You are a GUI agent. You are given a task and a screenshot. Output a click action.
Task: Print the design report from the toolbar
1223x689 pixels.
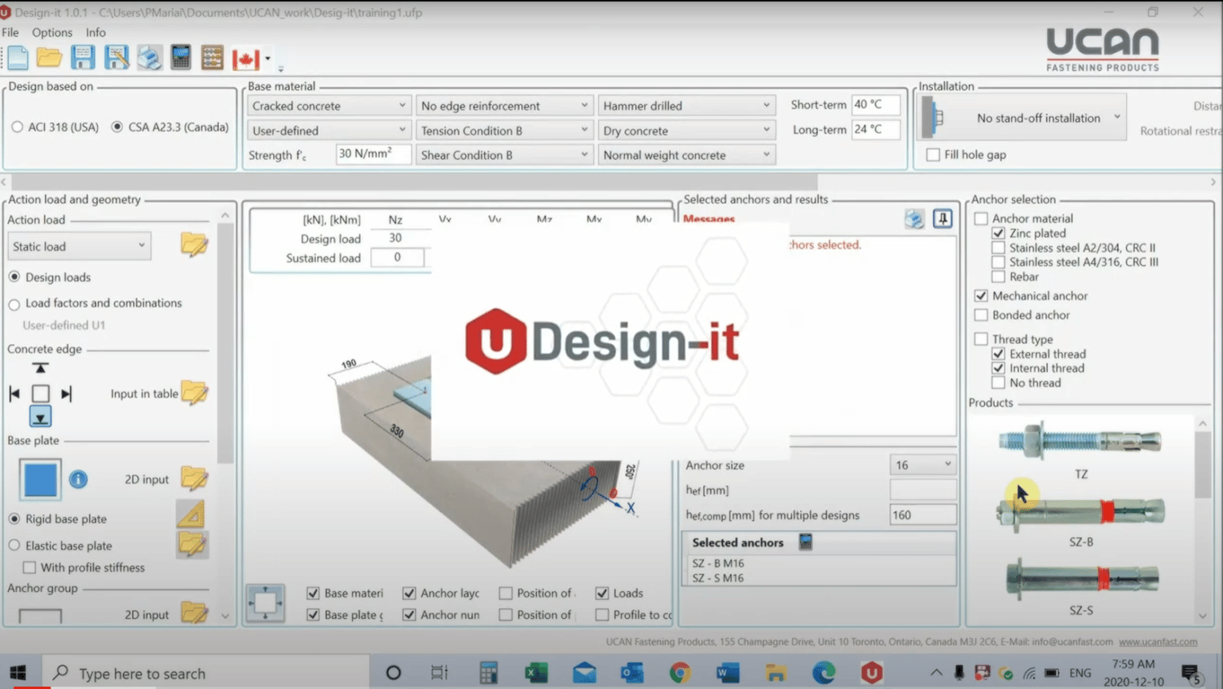click(149, 57)
